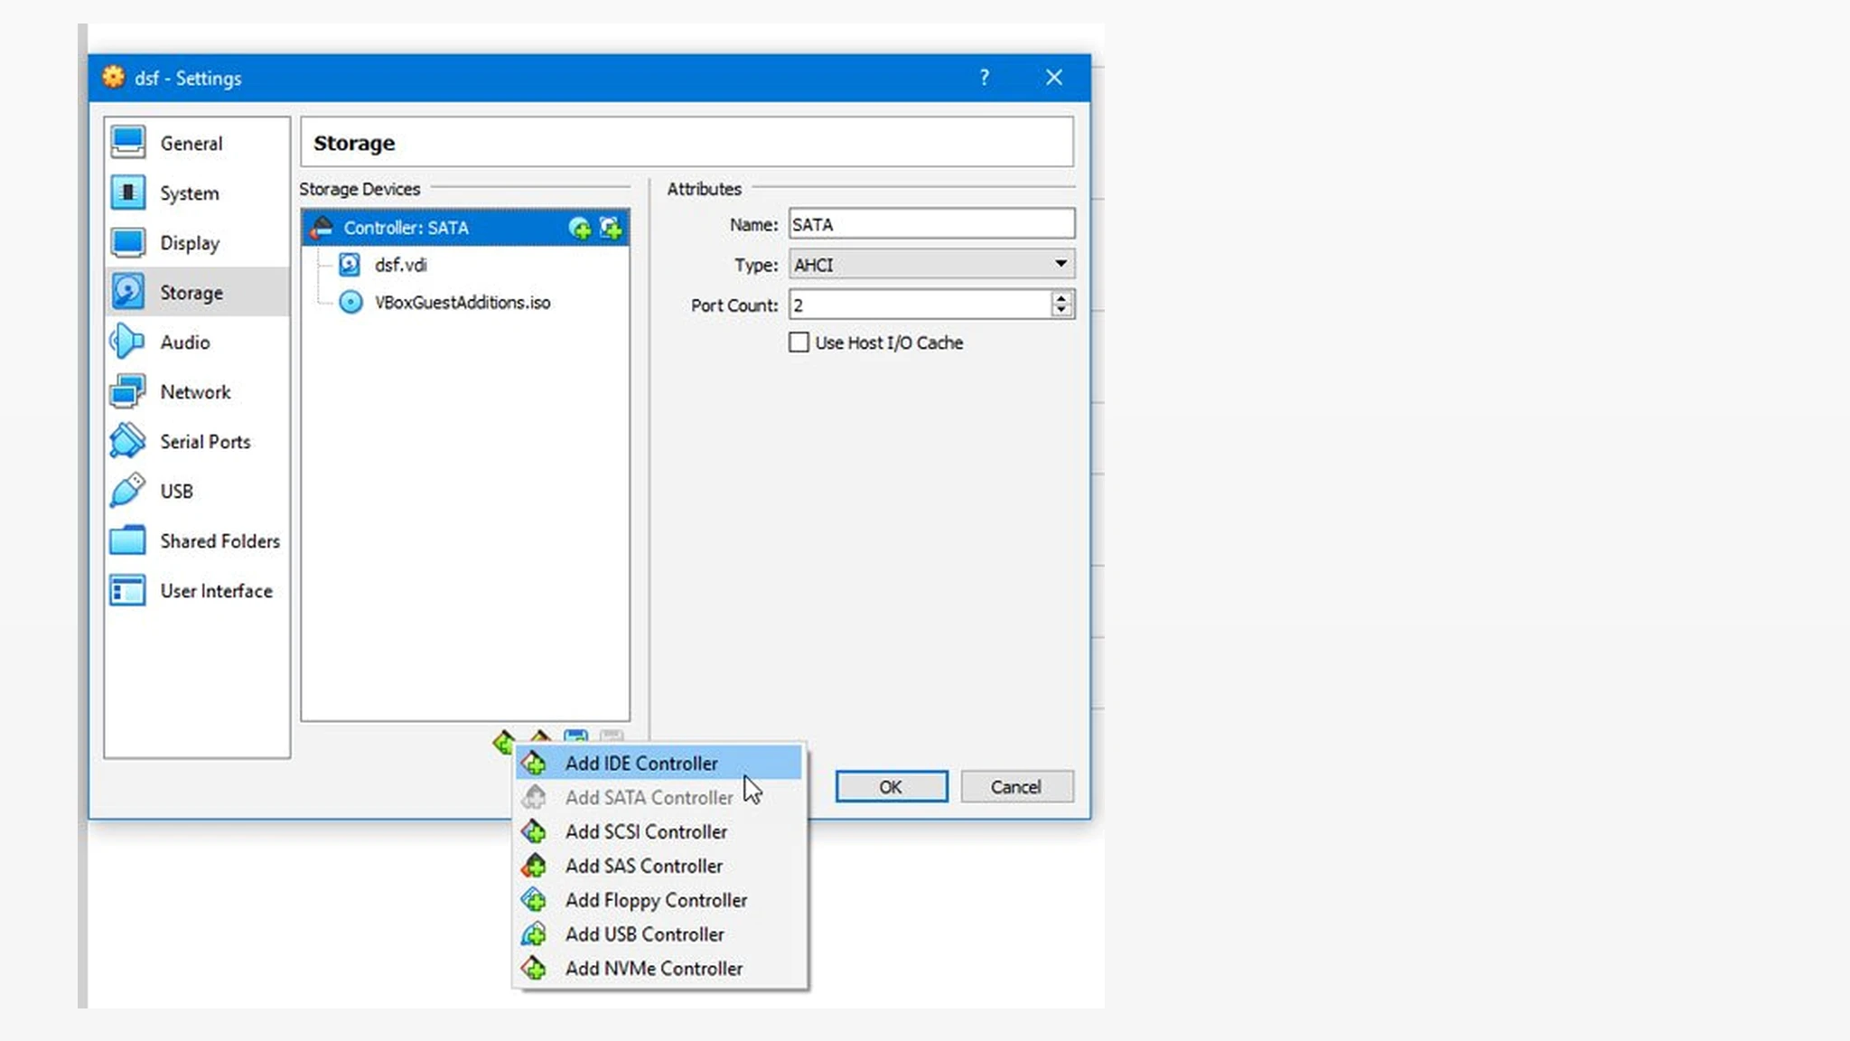
Task: Click the Storage Devices group label
Action: click(x=360, y=189)
